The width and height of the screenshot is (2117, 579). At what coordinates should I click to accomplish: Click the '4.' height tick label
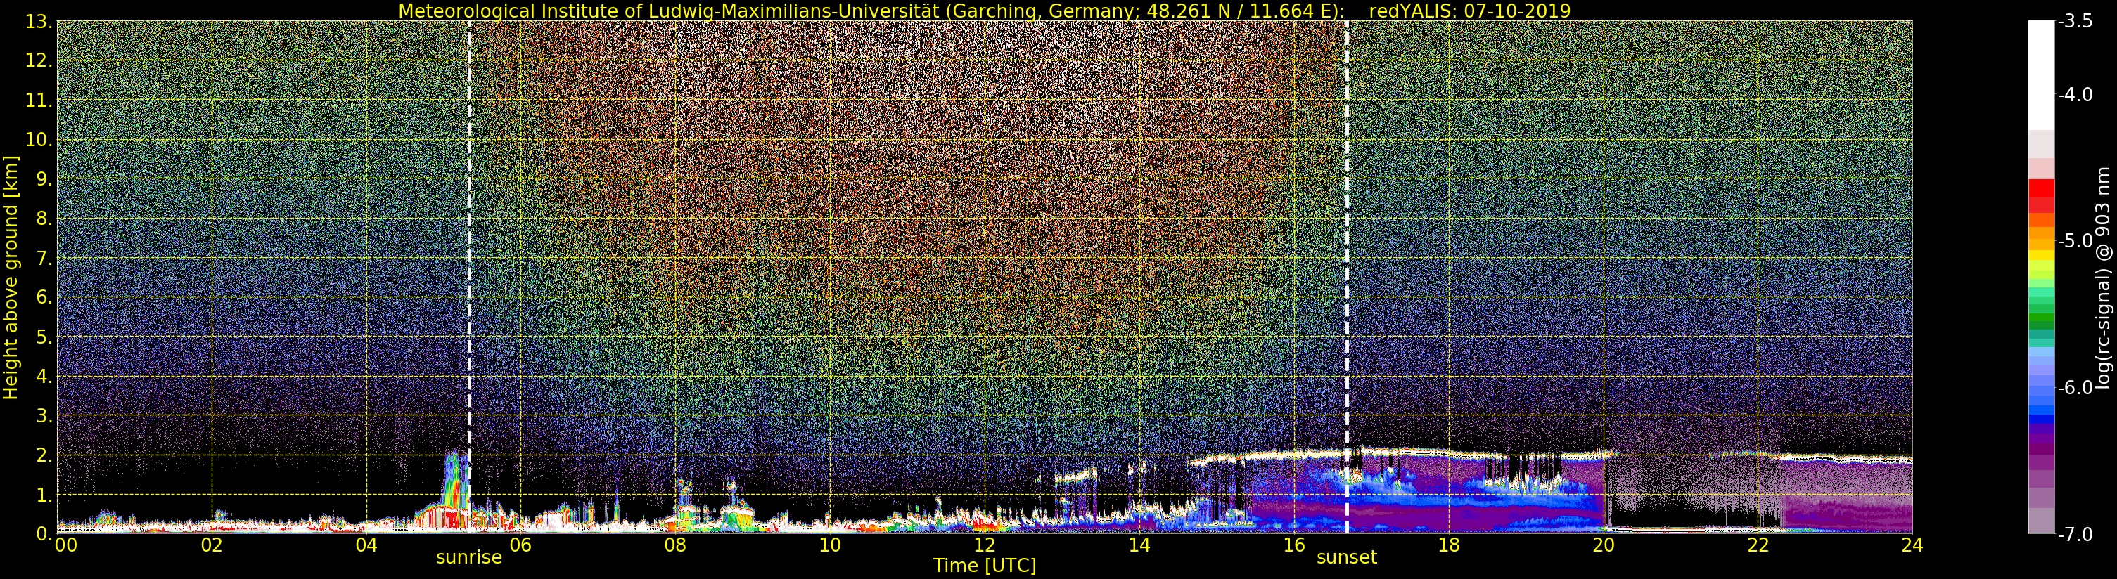[x=44, y=376]
